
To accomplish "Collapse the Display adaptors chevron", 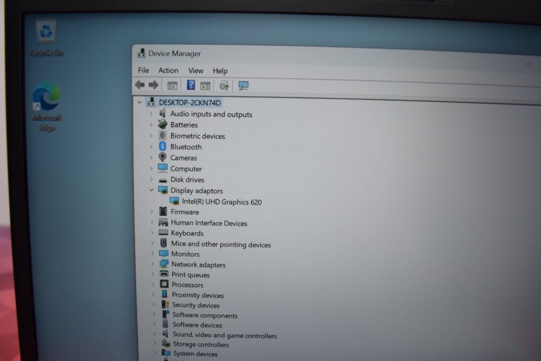I will coord(151,190).
